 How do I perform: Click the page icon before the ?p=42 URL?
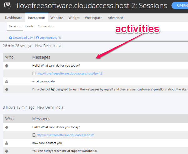34,74
